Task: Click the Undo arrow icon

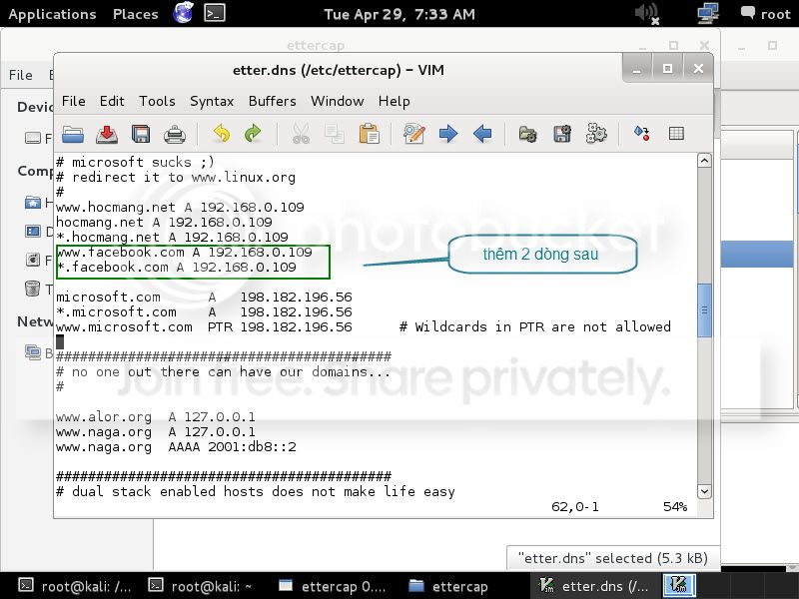Action: tap(221, 134)
